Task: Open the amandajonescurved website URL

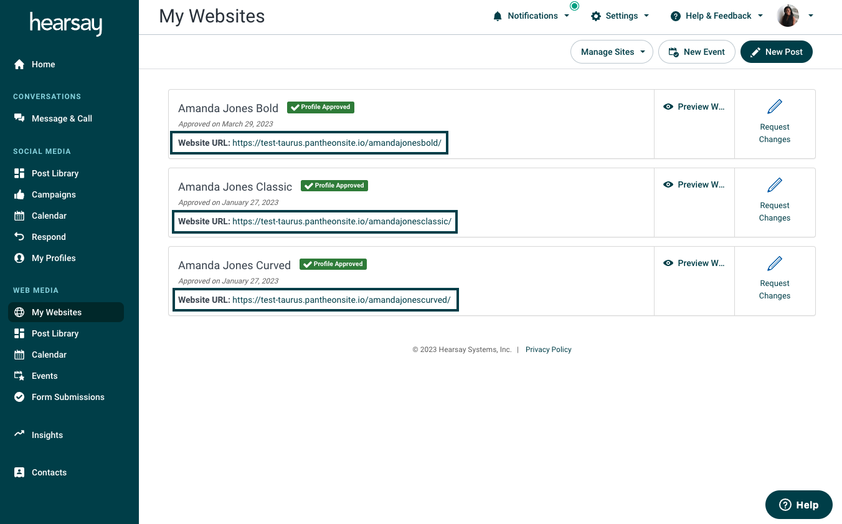Action: click(x=341, y=300)
